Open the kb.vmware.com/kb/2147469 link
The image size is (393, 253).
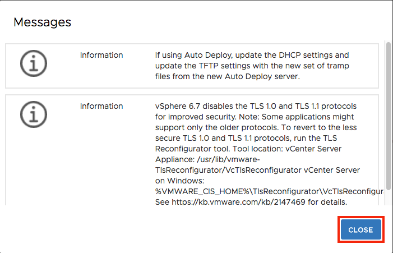click(x=238, y=202)
